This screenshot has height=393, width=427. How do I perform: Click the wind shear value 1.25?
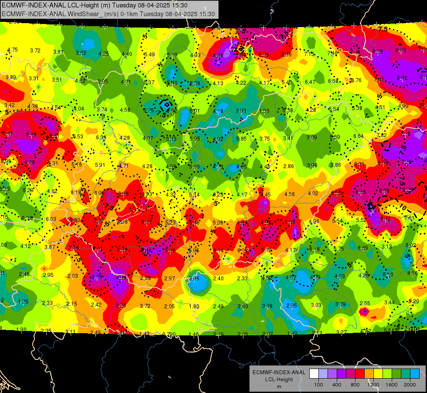(23, 302)
